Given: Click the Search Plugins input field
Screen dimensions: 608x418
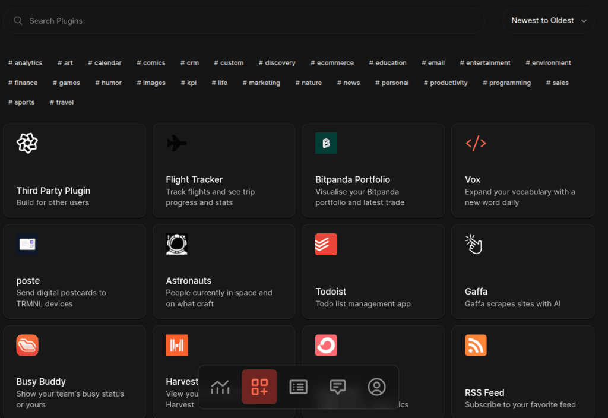Looking at the screenshot, I should click(x=244, y=21).
